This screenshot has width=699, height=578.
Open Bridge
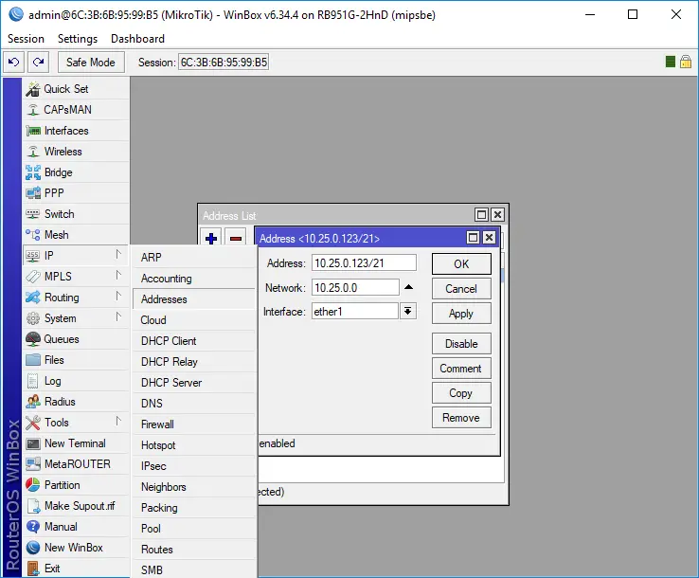[x=76, y=172]
